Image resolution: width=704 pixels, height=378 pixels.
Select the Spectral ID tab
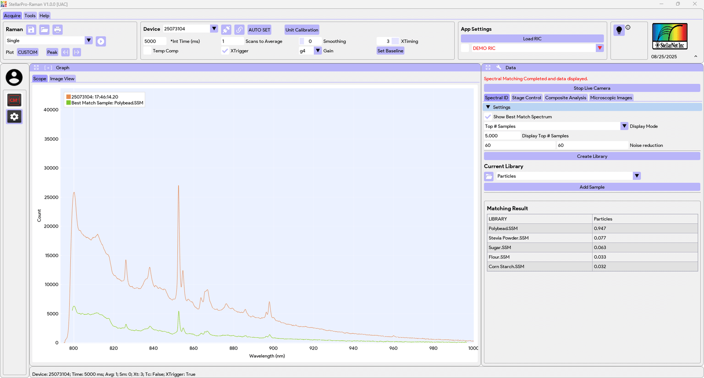point(496,98)
